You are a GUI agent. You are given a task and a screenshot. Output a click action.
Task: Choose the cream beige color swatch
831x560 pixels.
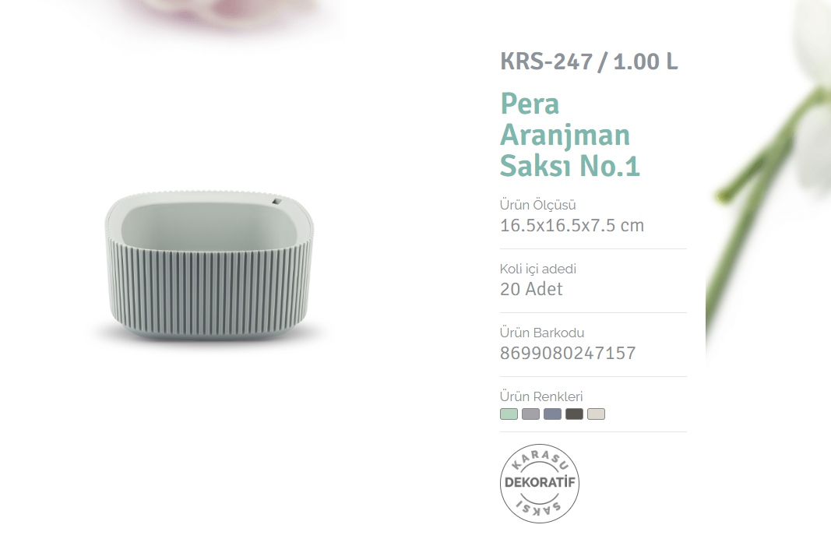pyautogui.click(x=596, y=414)
